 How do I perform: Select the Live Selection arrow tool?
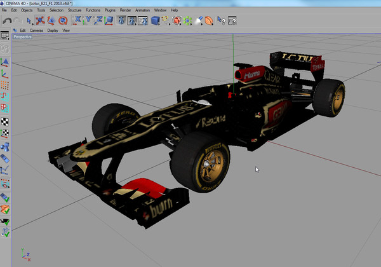29,21
